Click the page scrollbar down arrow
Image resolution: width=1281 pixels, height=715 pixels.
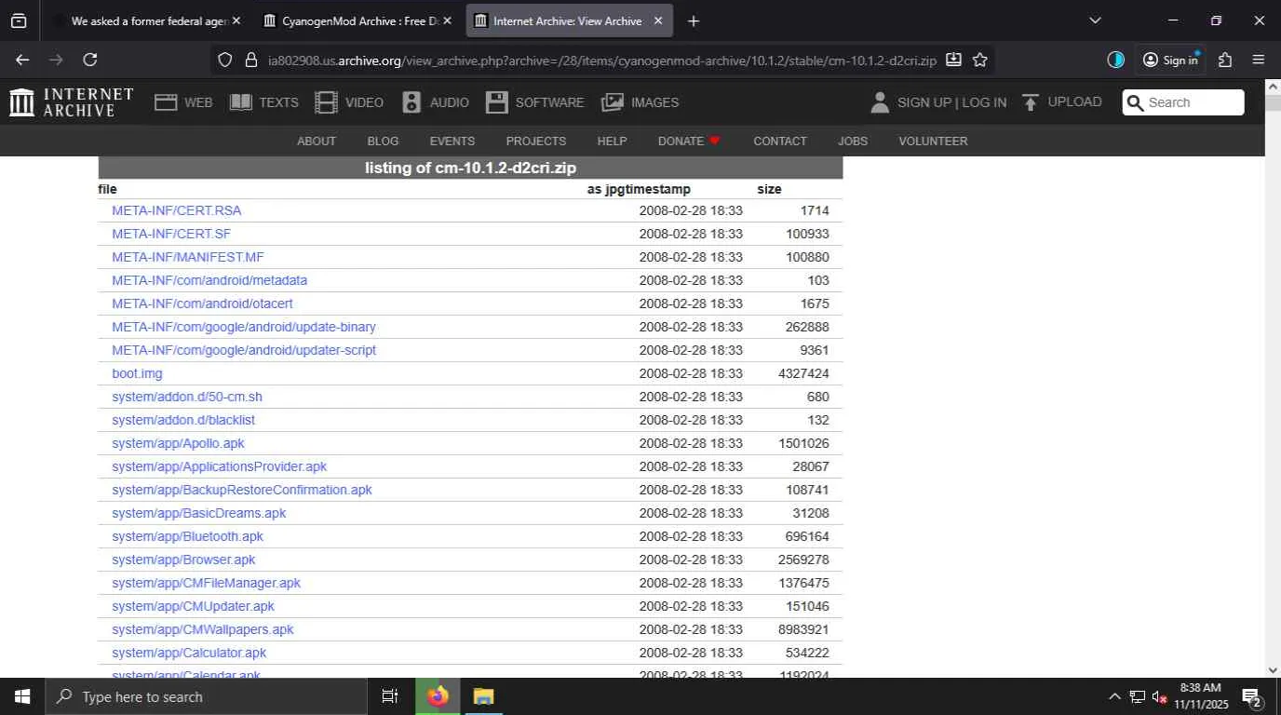1273,669
